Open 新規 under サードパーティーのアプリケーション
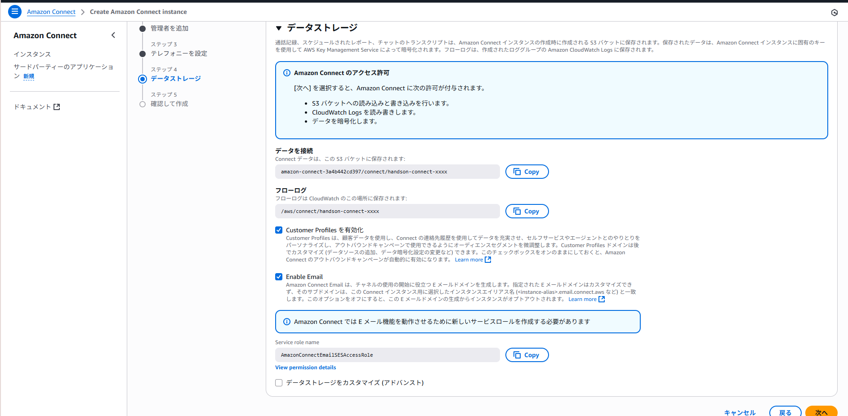848x416 pixels. [x=28, y=76]
